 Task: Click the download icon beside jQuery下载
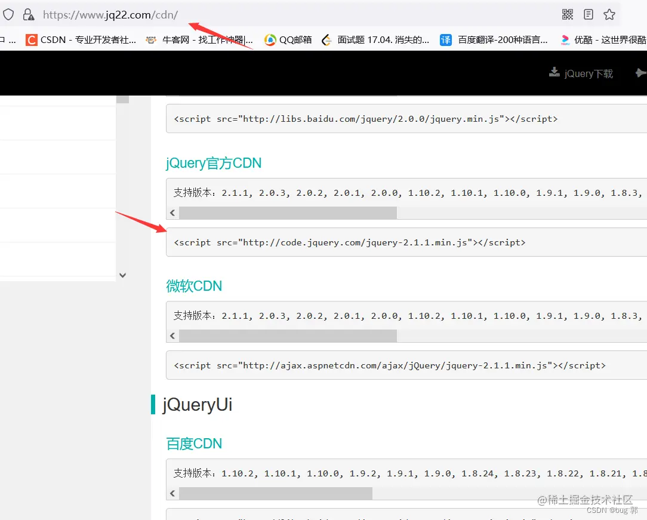(554, 73)
